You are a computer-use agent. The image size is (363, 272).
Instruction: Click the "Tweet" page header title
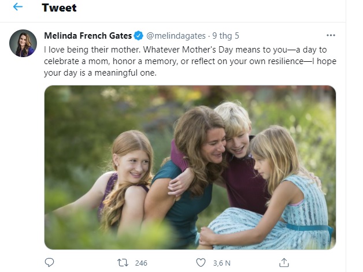59,8
